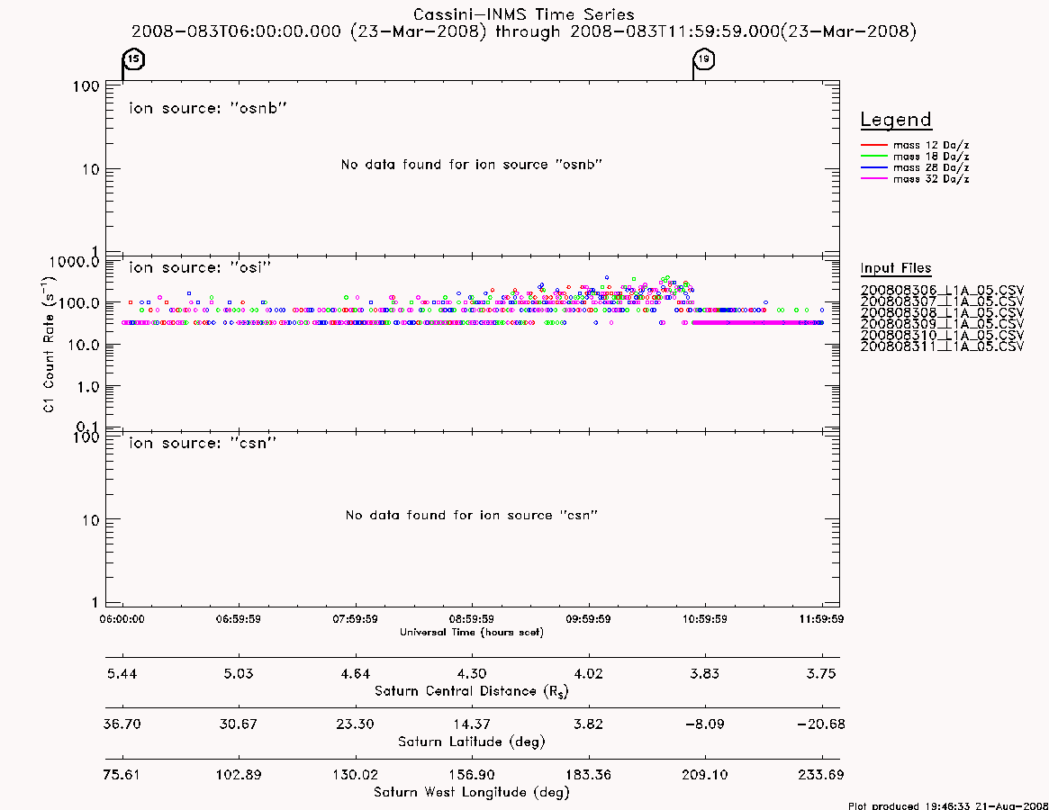Click the marker flag labeled 15

coord(134,59)
